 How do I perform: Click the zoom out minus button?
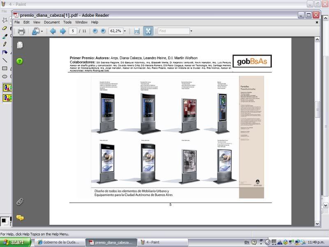(x=95, y=31)
